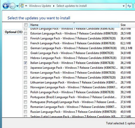
Task: Check the Korean Language Pack checkbox
Action: 26,73
